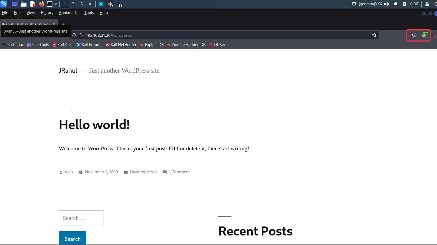Click the teal lightning app taskbar icon
437x245 pixels.
(x=101, y=4)
